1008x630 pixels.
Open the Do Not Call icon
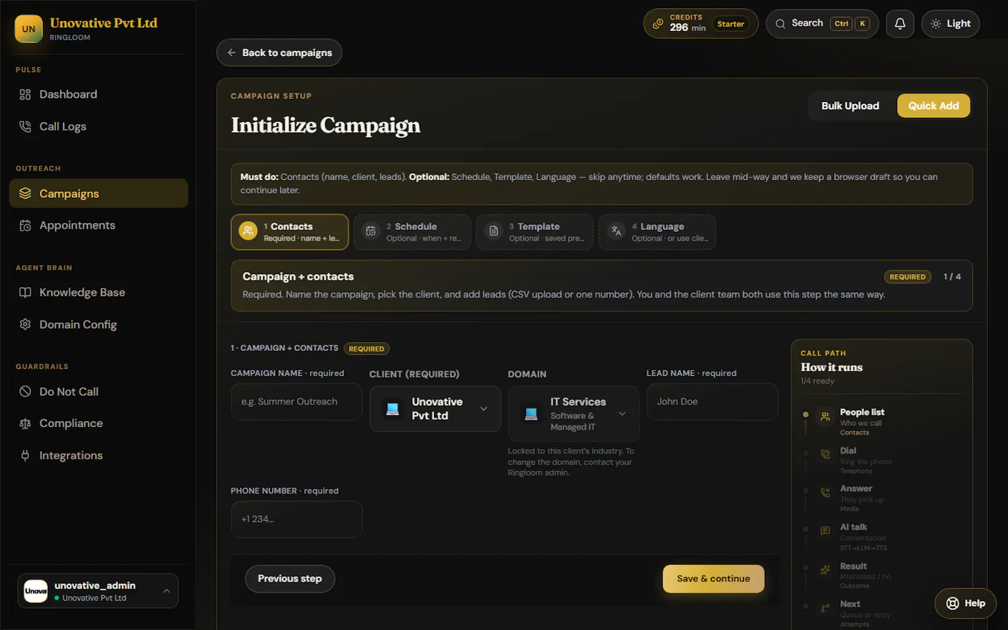pos(25,391)
